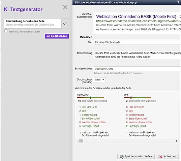Enable 'Mehrere Antworten anfragen' checkbox

pos(6,31)
